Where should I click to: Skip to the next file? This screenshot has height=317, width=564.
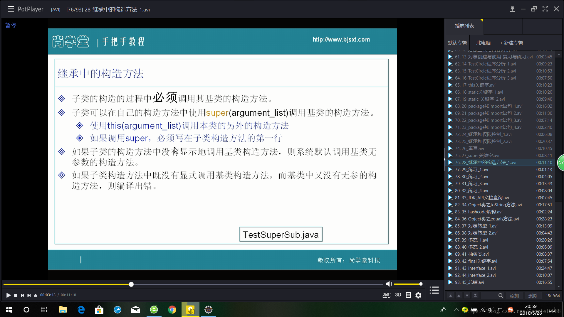[x=29, y=295]
